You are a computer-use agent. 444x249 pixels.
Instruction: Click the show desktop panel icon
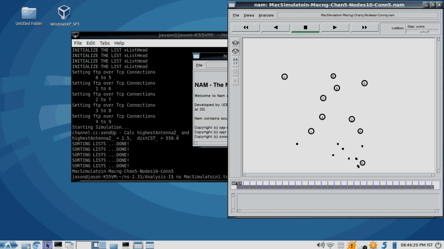tap(47, 245)
